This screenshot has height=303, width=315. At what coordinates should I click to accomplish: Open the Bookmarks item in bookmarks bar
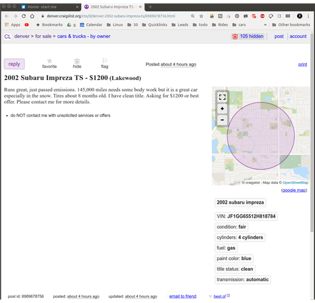point(50,24)
